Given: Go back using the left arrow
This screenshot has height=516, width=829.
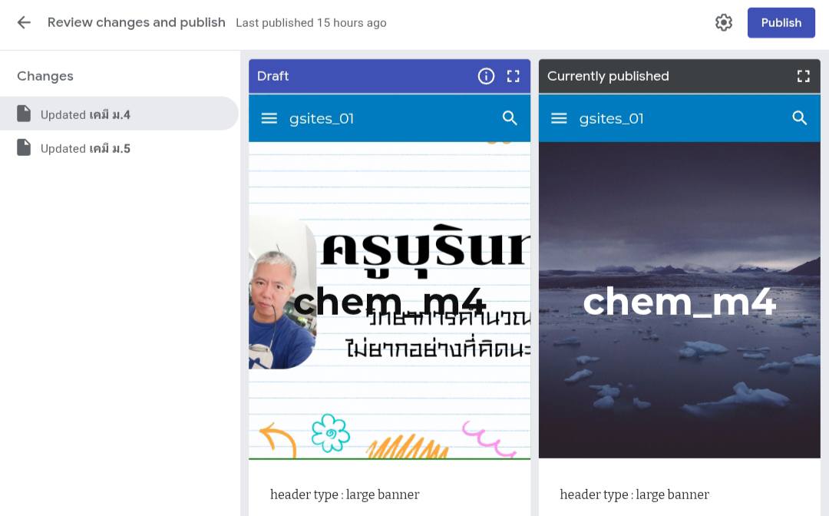Looking at the screenshot, I should pyautogui.click(x=24, y=23).
